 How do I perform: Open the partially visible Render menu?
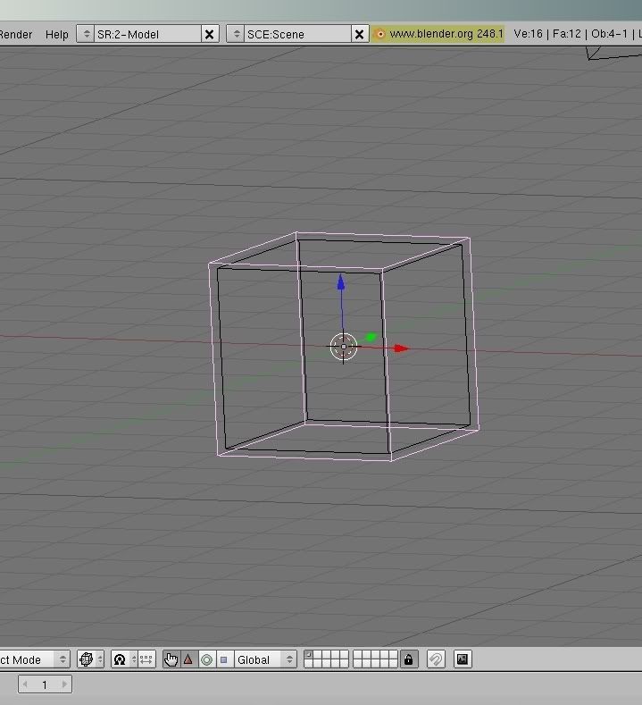coord(16,34)
